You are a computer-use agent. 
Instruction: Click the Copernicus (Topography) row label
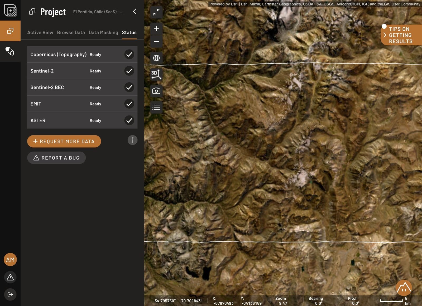tap(58, 54)
